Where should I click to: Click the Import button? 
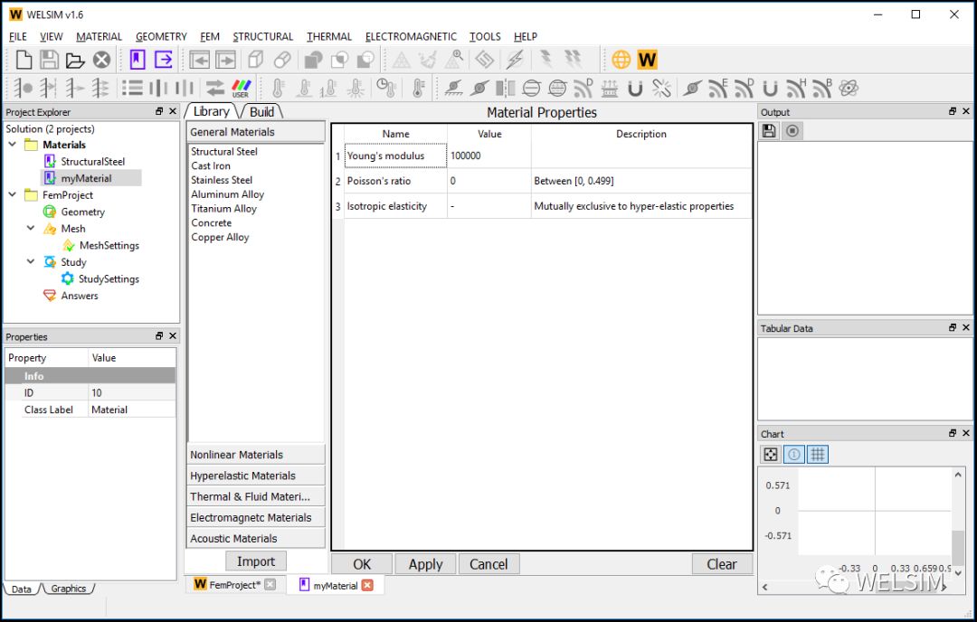point(255,561)
